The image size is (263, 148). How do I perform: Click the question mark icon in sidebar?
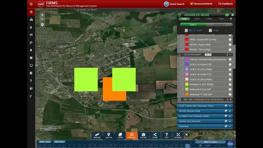31,81
